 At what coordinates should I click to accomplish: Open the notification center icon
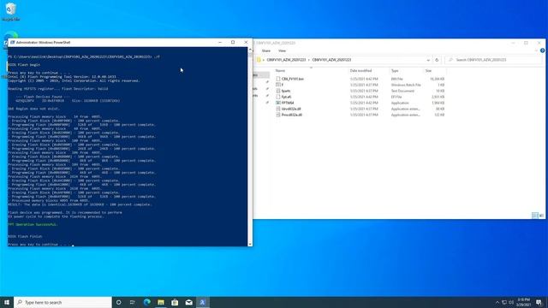(539, 302)
